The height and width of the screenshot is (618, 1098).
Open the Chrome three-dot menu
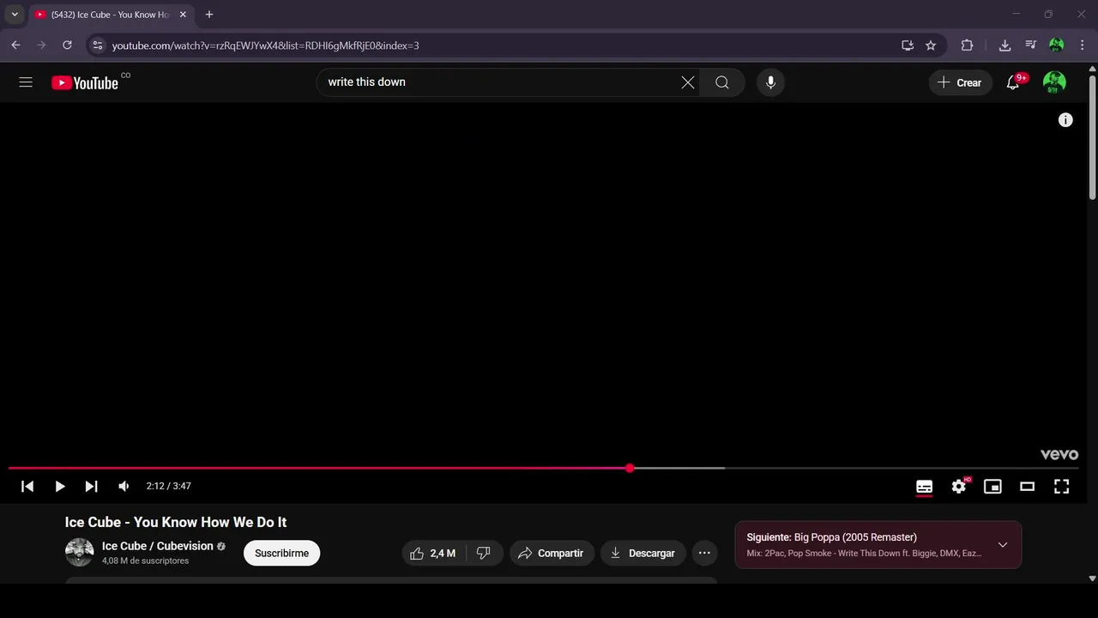pos(1082,45)
